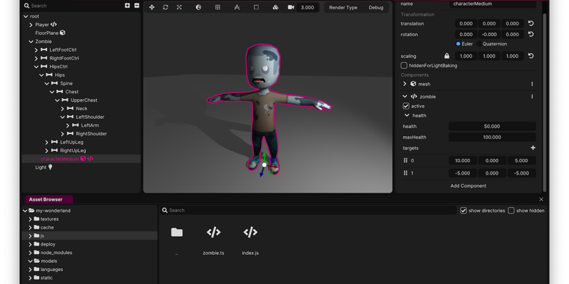The image size is (569, 284).
Task: Click the video camera icon in toolbar
Action: point(291,7)
